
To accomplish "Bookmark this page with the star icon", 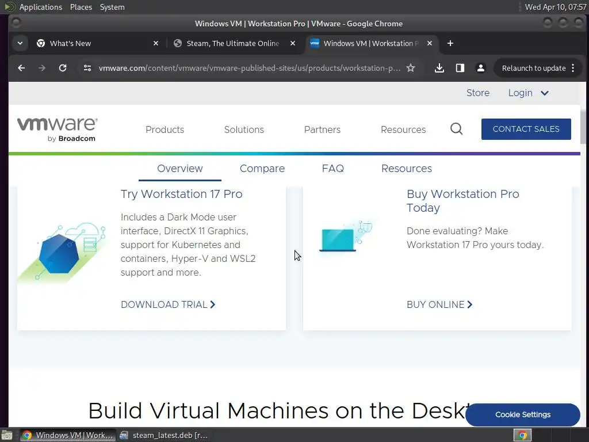I will (411, 68).
